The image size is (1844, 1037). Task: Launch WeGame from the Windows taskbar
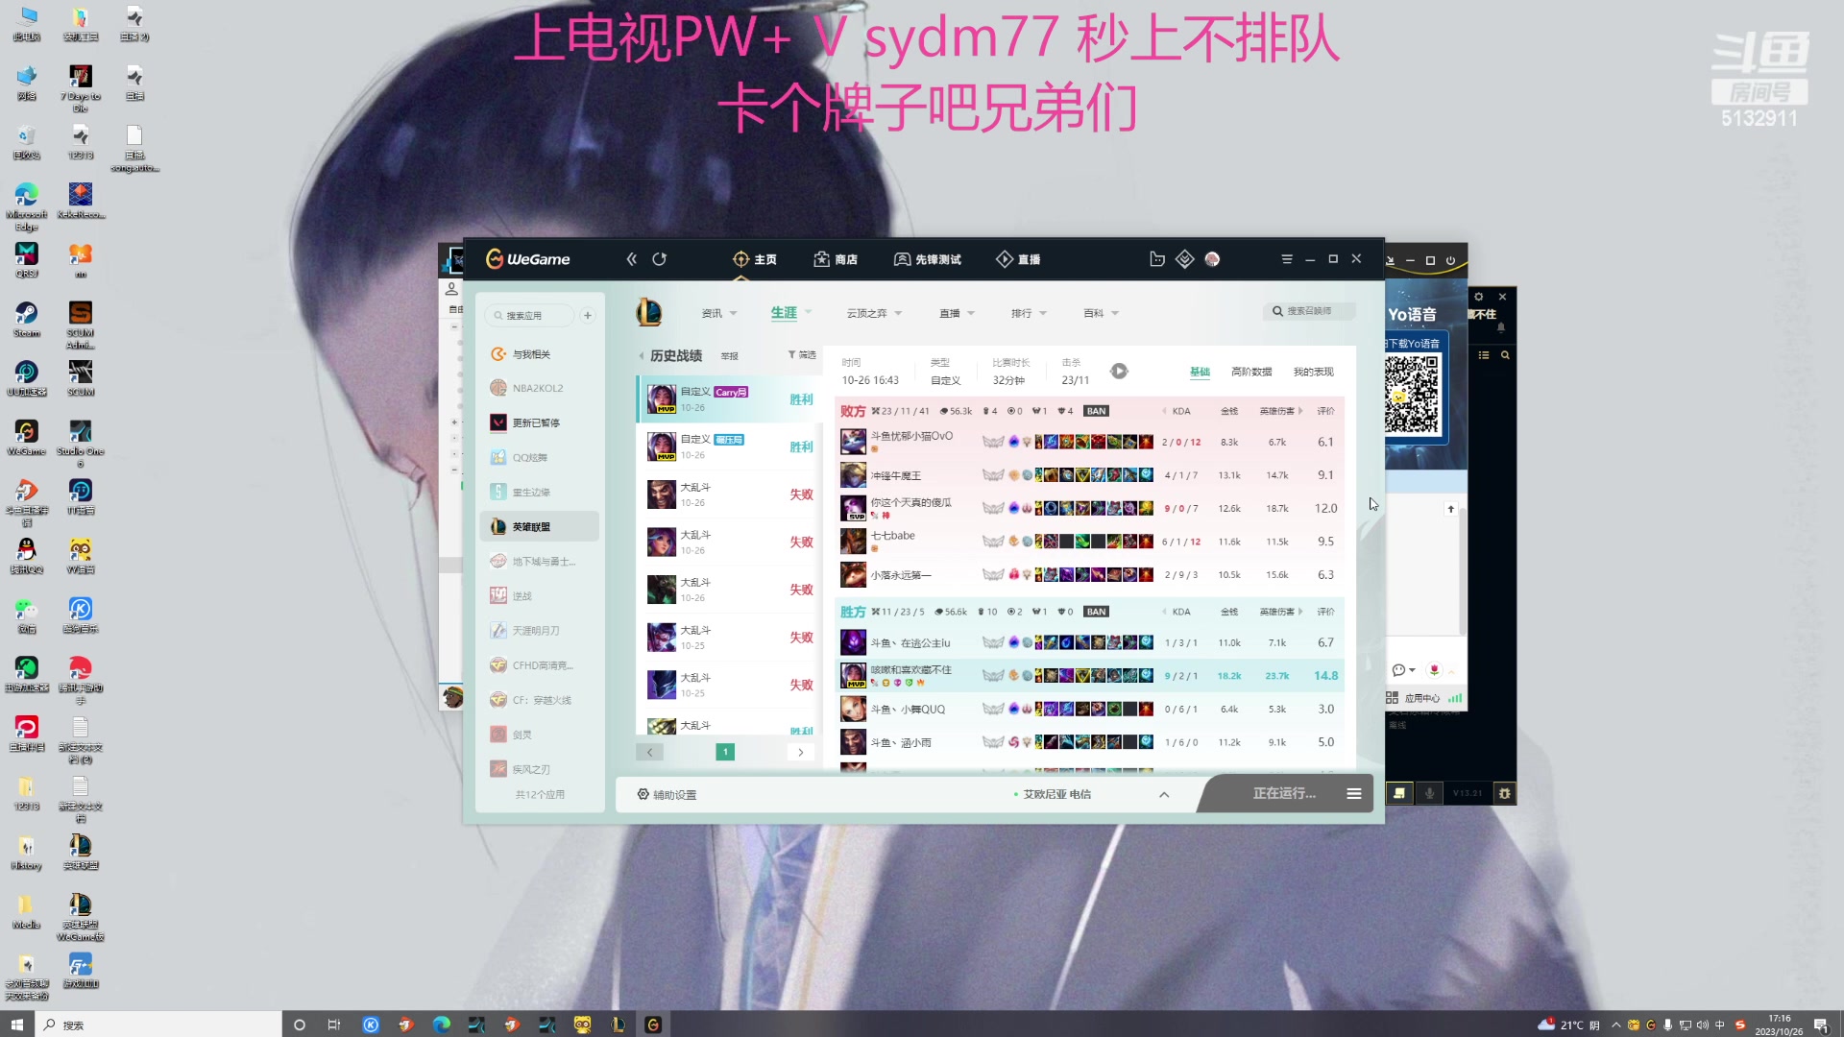pyautogui.click(x=653, y=1025)
